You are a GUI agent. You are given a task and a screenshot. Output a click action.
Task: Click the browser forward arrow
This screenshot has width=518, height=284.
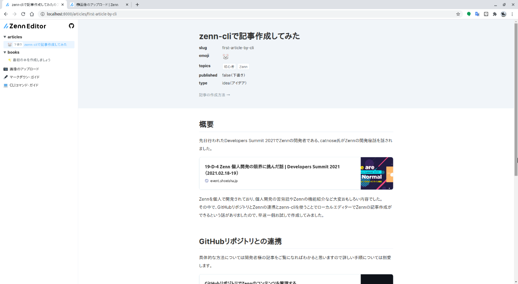[x=14, y=14]
